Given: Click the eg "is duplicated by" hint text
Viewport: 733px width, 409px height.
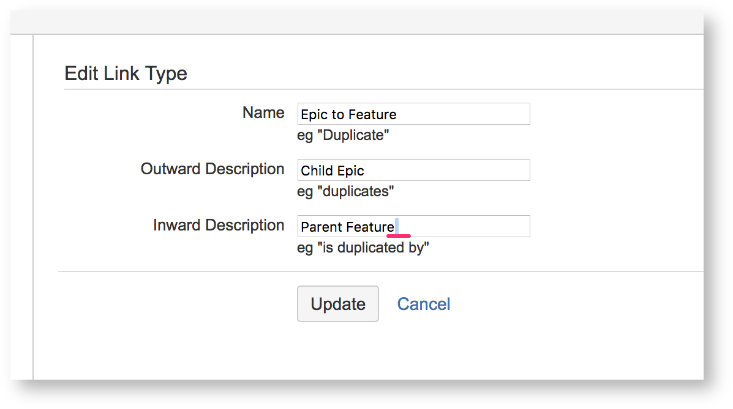Looking at the screenshot, I should tap(363, 248).
